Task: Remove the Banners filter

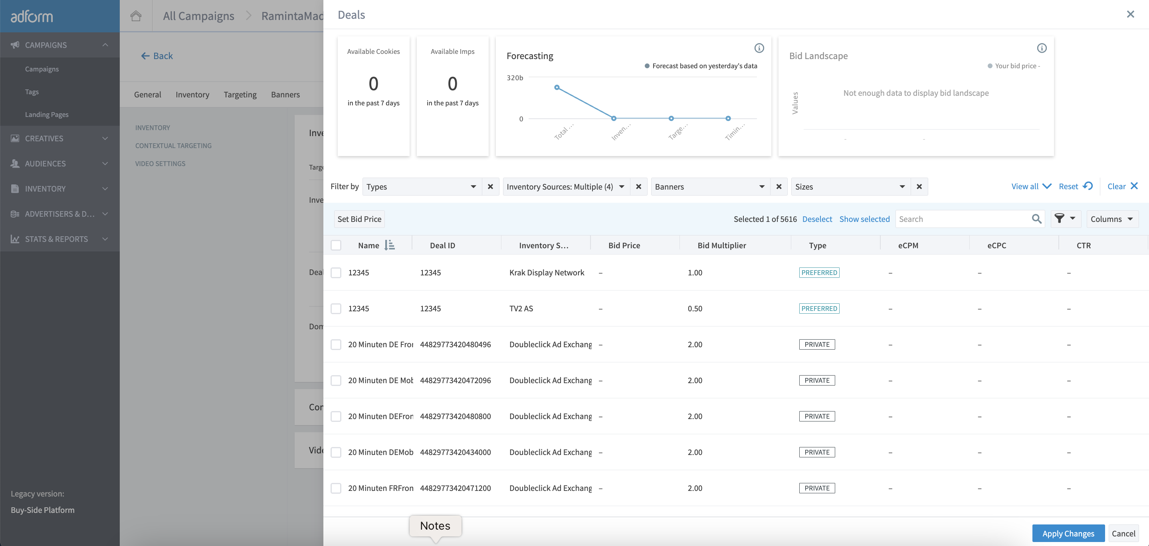Action: point(779,186)
